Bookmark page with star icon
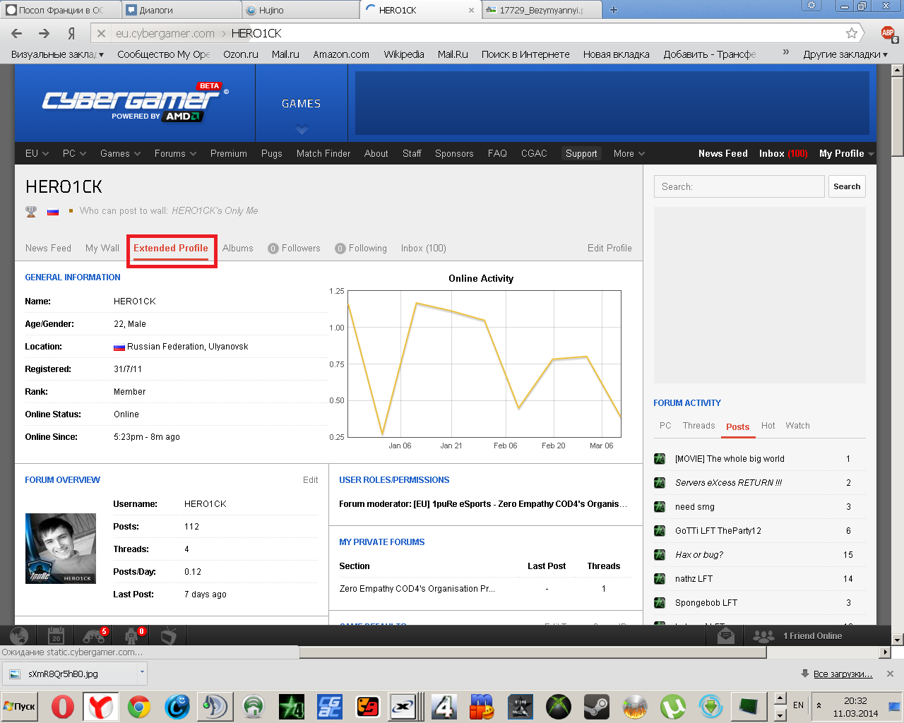904x723 pixels. (x=852, y=33)
